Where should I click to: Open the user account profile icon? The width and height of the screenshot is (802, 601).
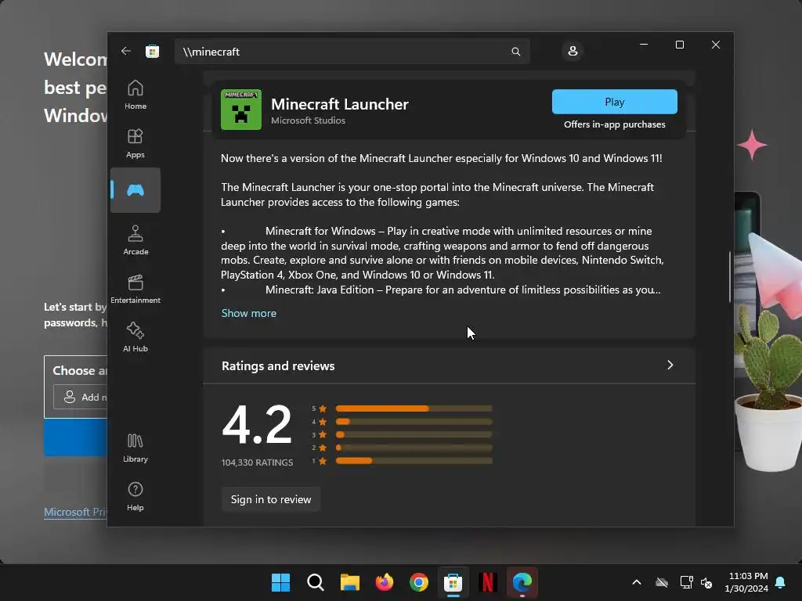[573, 51]
